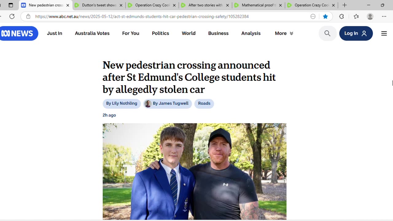
Task: Open browser settings and more menu
Action: coord(384,17)
